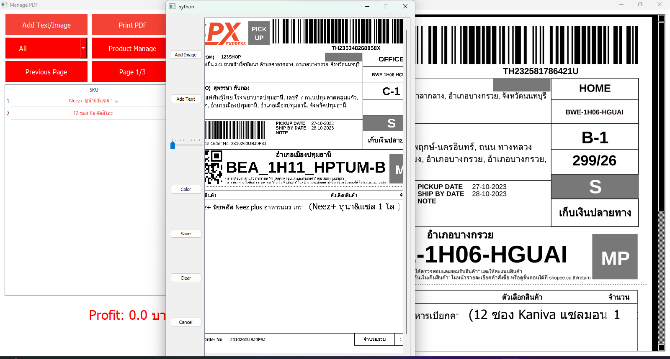Click the Print PDF button
This screenshot has width=670, height=359.
click(129, 25)
